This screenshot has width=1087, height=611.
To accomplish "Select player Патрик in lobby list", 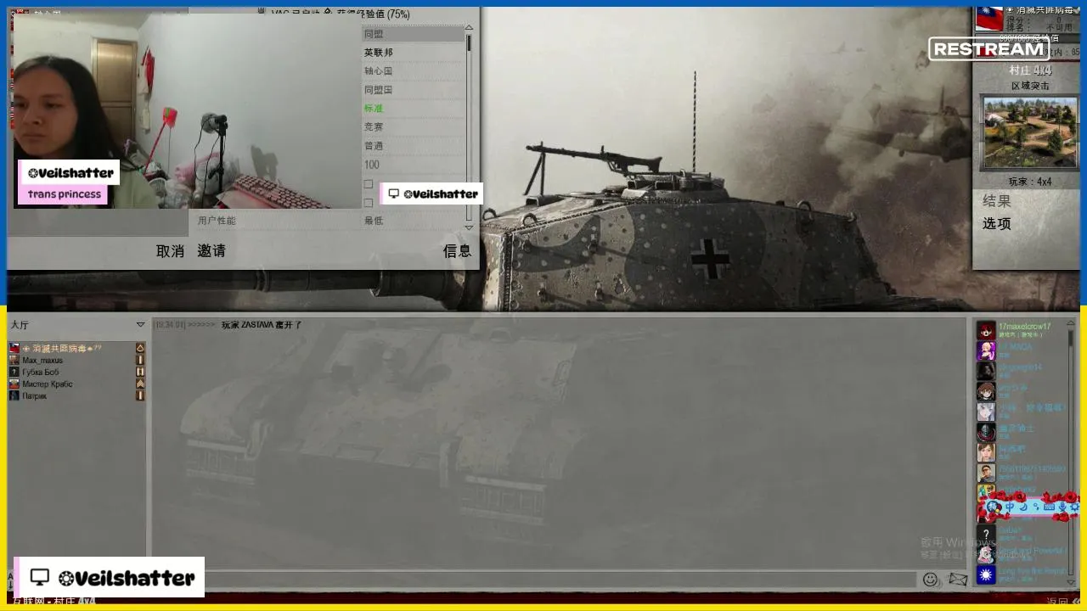I will pyautogui.click(x=35, y=396).
